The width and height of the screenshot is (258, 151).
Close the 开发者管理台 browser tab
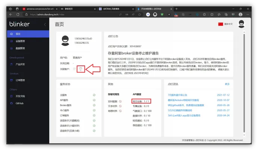tap(171, 9)
